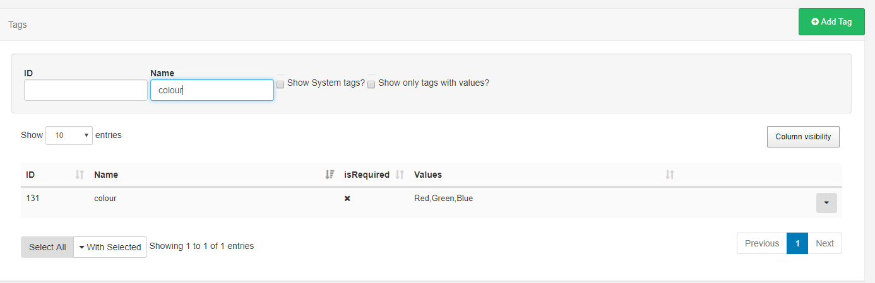Enable the Show System tags checkbox
875x283 pixels.
280,84
